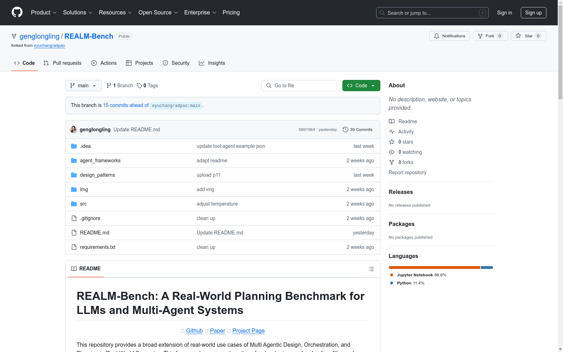Viewport: 563px width, 352px height.
Task: Open the 'update tool agent example json' commit
Action: tap(231, 146)
